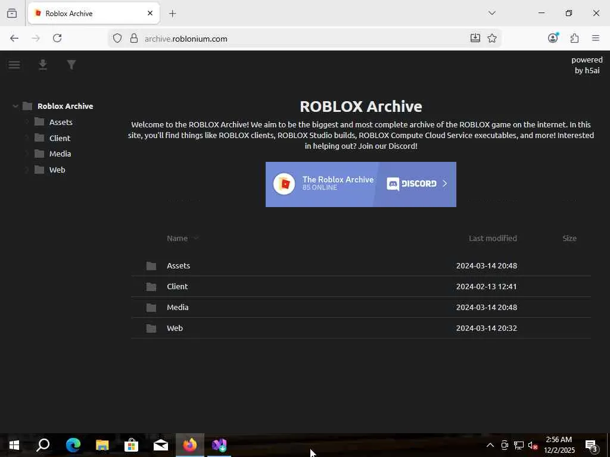
Task: Open the Assets folder in file list
Action: [360, 266]
